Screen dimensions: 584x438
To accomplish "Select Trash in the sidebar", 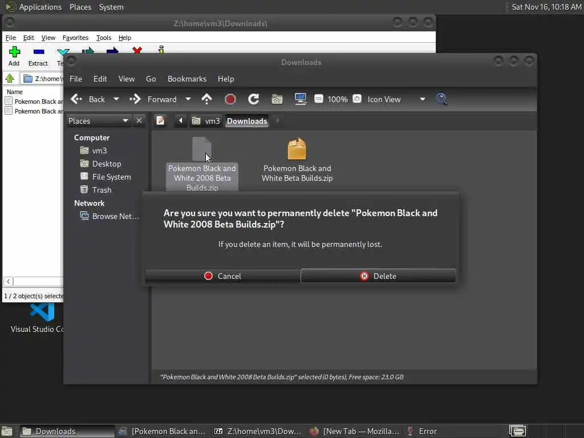I will [x=96, y=190].
